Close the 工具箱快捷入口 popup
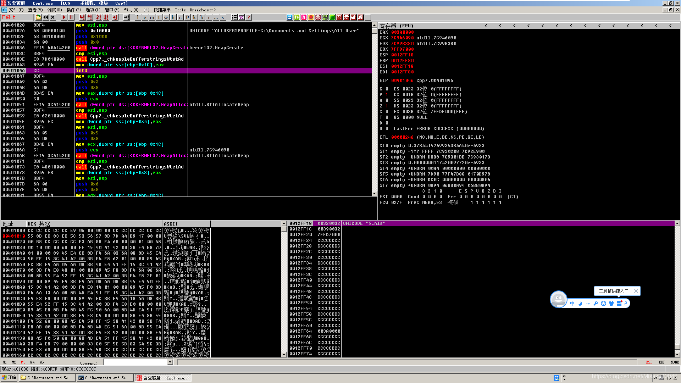The height and width of the screenshot is (383, 681). (x=636, y=291)
